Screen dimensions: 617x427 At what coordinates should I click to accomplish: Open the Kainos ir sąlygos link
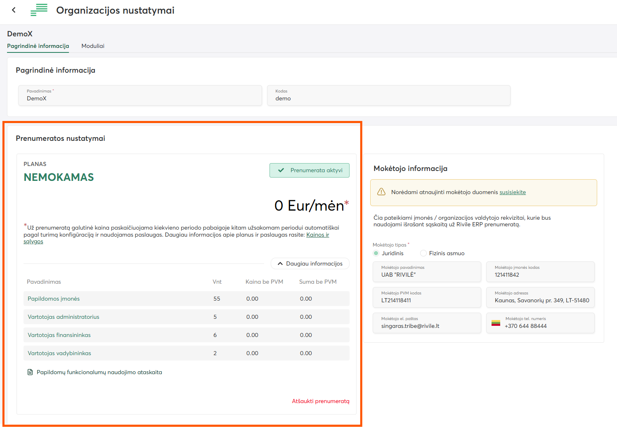[x=317, y=235]
